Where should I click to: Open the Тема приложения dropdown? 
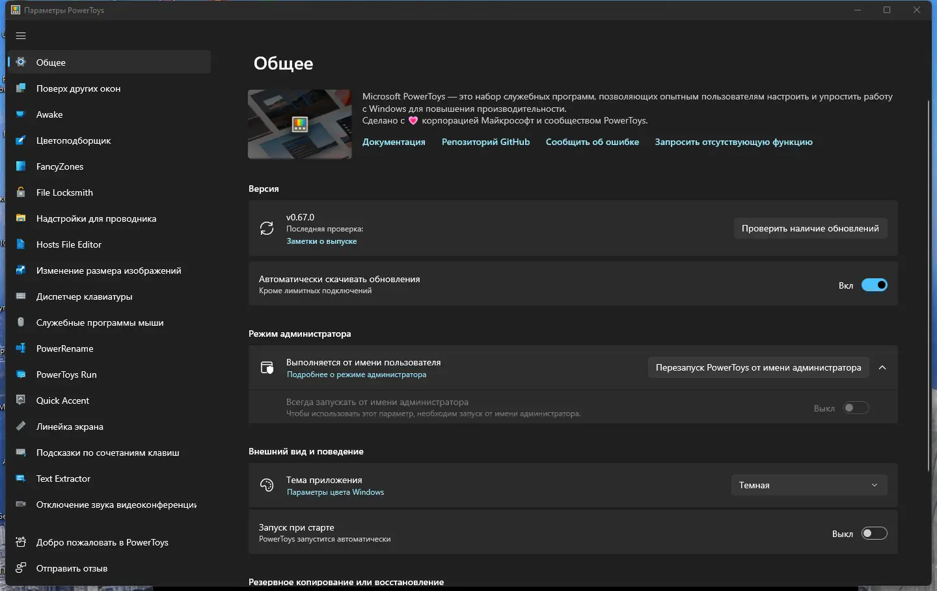809,485
